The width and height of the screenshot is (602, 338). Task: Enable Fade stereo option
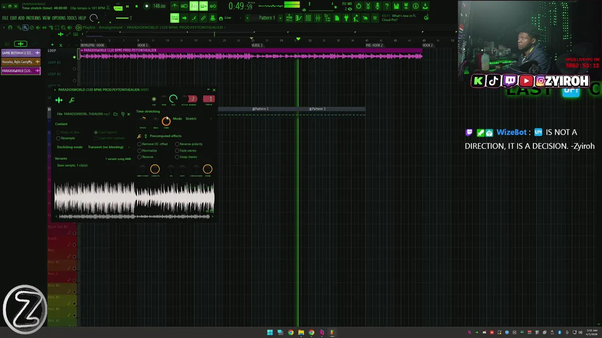186,151
